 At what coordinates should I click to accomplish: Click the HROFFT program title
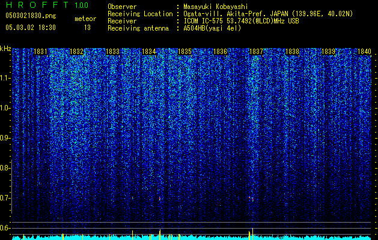pos(37,5)
